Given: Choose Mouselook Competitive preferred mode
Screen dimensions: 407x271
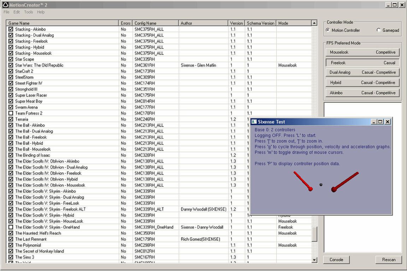Looking at the screenshot, I should (x=362, y=52).
